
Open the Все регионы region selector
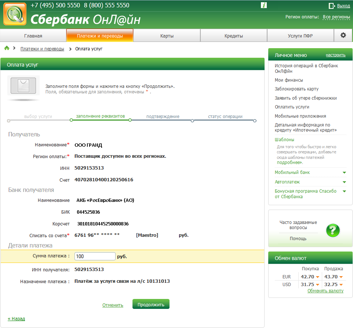click(336, 17)
